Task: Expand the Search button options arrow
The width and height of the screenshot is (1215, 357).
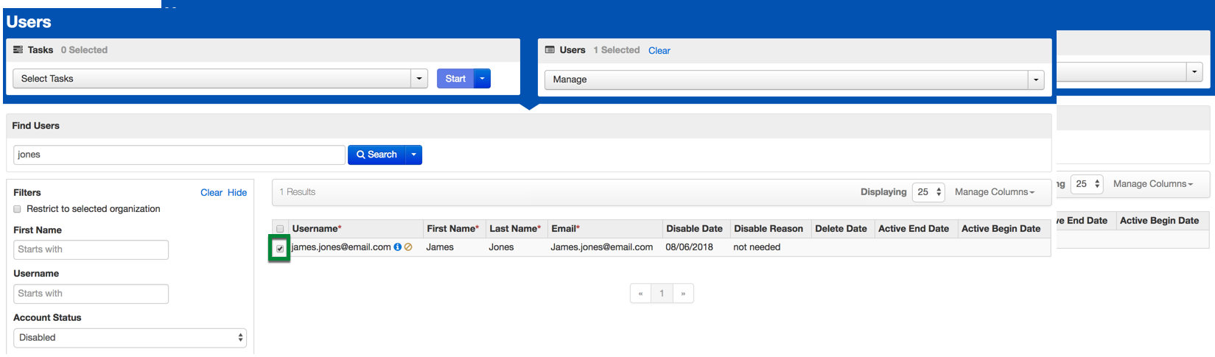Action: tap(413, 155)
